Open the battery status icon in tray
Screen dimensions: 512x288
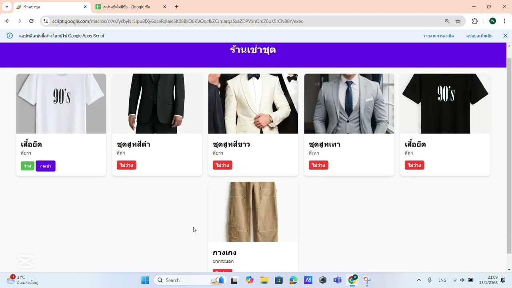[471, 280]
